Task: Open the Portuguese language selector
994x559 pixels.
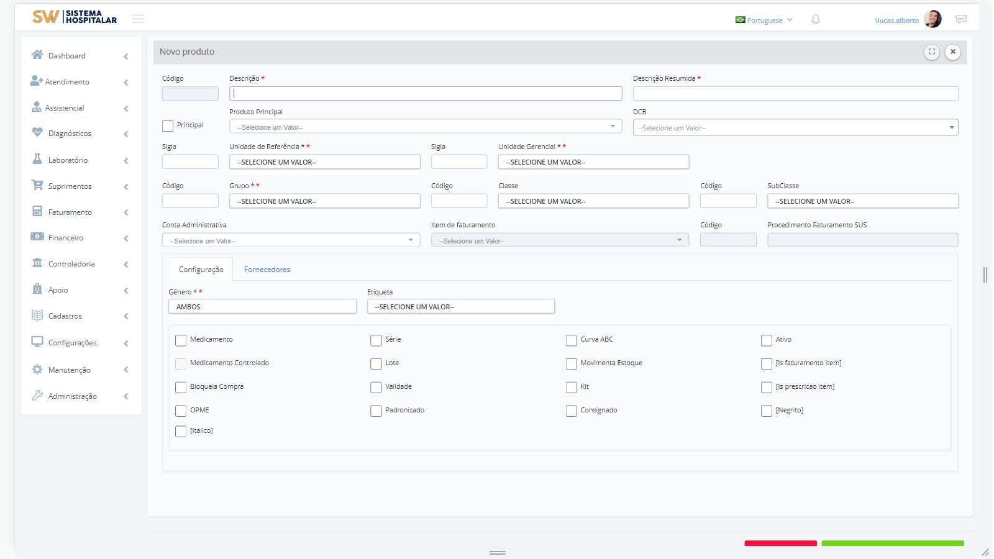Action: click(x=764, y=20)
